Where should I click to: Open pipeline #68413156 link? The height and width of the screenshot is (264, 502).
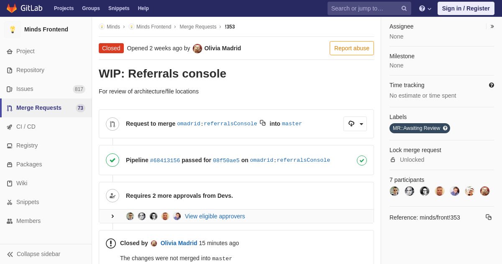click(x=165, y=160)
